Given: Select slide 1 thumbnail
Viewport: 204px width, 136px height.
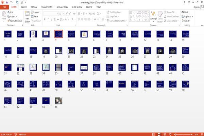Looking at the screenshot, I should pos(8,34).
